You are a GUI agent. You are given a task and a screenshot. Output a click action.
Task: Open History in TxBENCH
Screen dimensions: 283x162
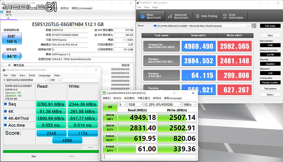270,95
